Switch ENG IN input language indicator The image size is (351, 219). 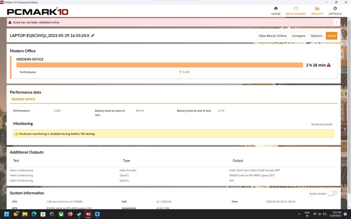point(307,214)
